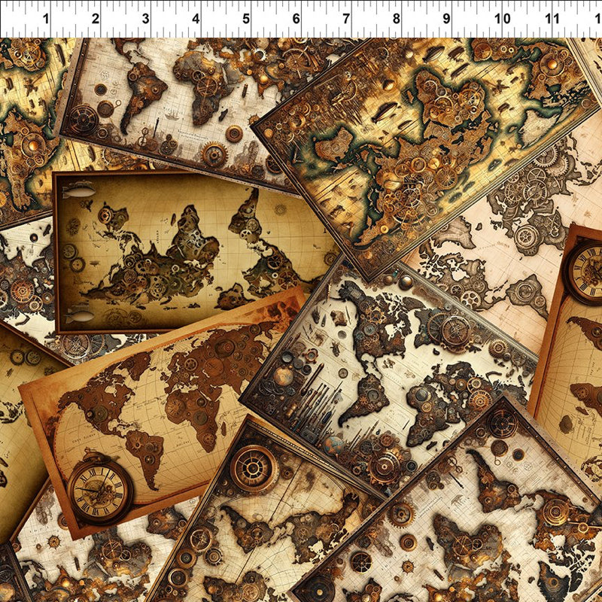The image size is (602, 602).
Task: Select the ruler number 3
Action: pos(145,18)
